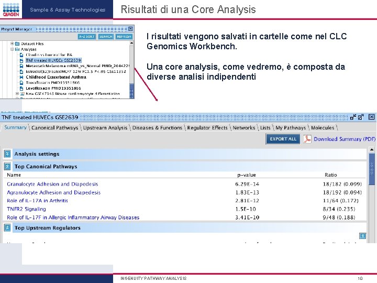Open the Regulator Effects tab

(x=207, y=128)
